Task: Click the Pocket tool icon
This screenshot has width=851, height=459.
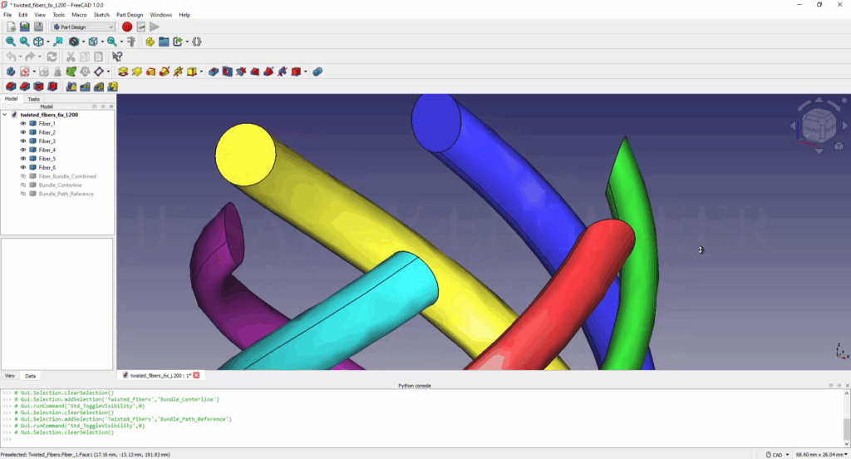Action: pyautogui.click(x=214, y=72)
